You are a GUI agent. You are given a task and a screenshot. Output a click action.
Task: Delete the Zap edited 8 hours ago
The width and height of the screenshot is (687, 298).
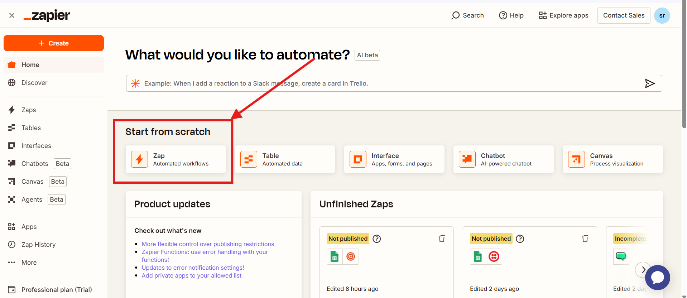[x=442, y=239]
